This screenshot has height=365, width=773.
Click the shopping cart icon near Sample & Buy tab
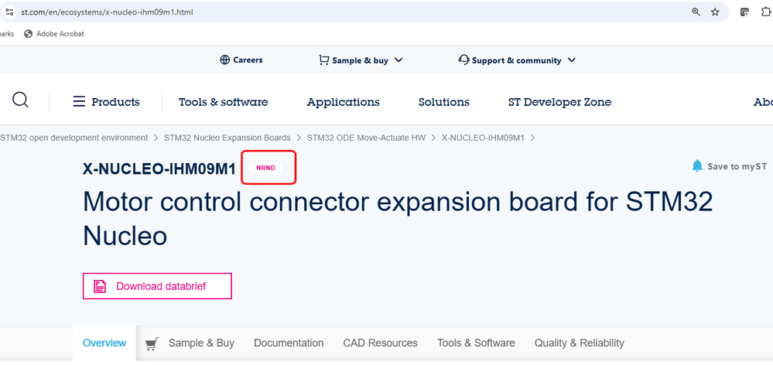click(x=152, y=343)
